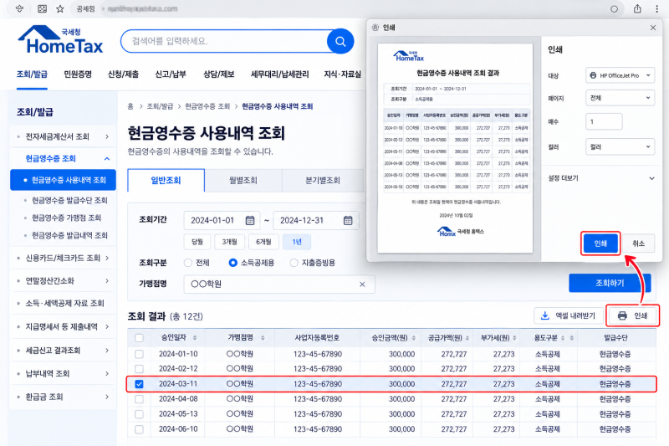Check the 2024-06-10 row checkbox
The width and height of the screenshot is (669, 446).
coord(139,429)
